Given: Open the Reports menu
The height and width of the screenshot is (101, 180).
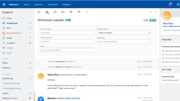Looking at the screenshot, I should pos(39,5).
